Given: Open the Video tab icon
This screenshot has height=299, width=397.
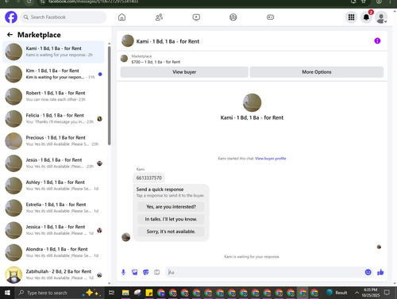Looking at the screenshot, I should point(196,17).
